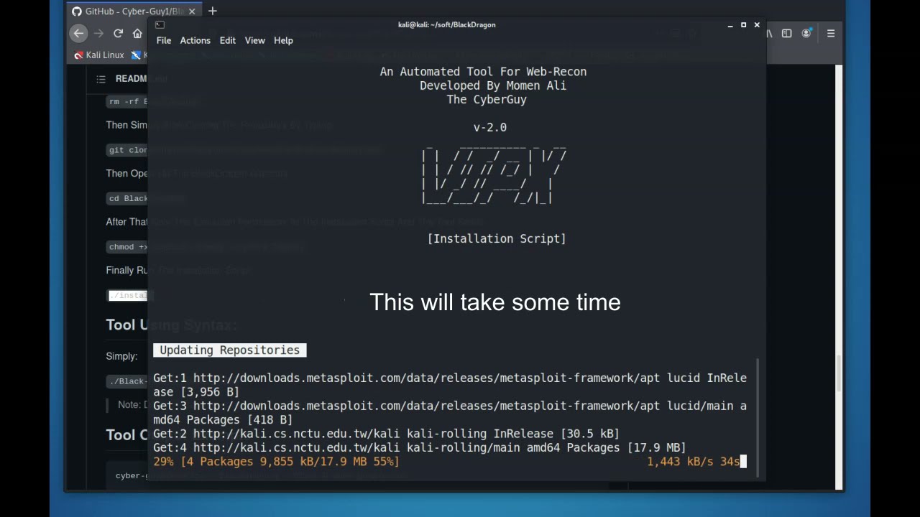Viewport: 920px width, 517px height.
Task: Click the version text 'v-2.0'
Action: click(490, 127)
